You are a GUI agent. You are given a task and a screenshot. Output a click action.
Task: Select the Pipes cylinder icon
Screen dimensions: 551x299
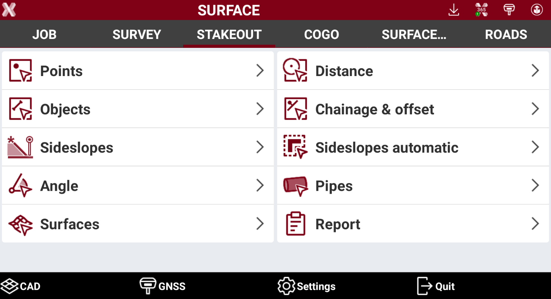click(x=296, y=186)
